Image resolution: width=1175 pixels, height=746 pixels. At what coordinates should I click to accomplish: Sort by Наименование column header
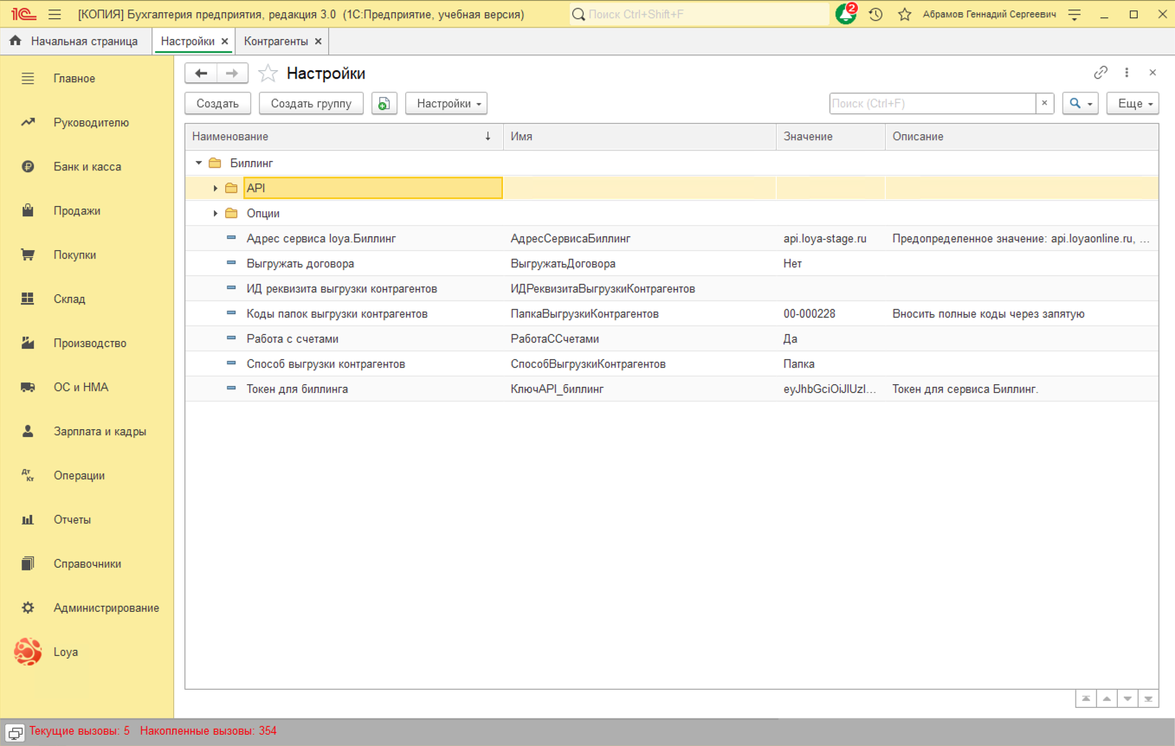coord(344,137)
